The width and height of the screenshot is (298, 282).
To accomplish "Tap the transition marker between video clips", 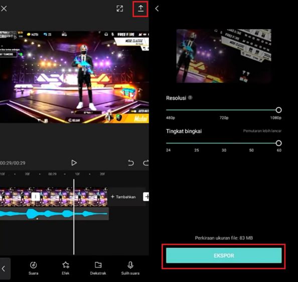I will coord(35,197).
